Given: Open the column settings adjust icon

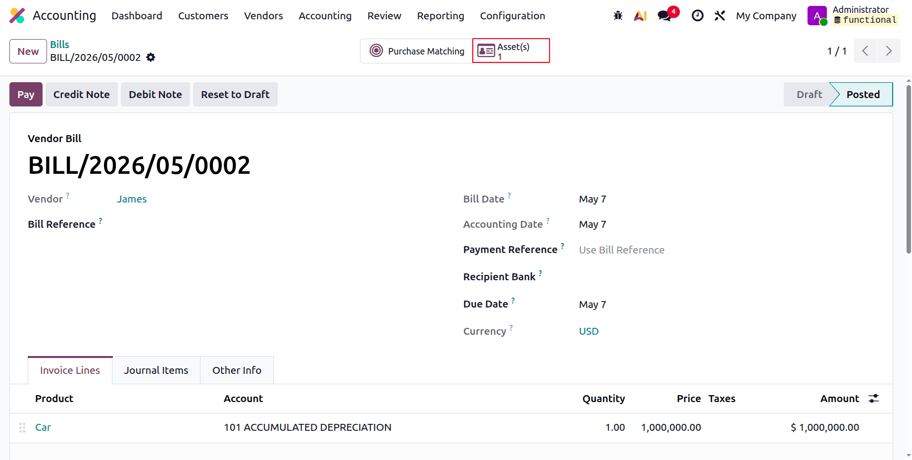Looking at the screenshot, I should pyautogui.click(x=874, y=399).
